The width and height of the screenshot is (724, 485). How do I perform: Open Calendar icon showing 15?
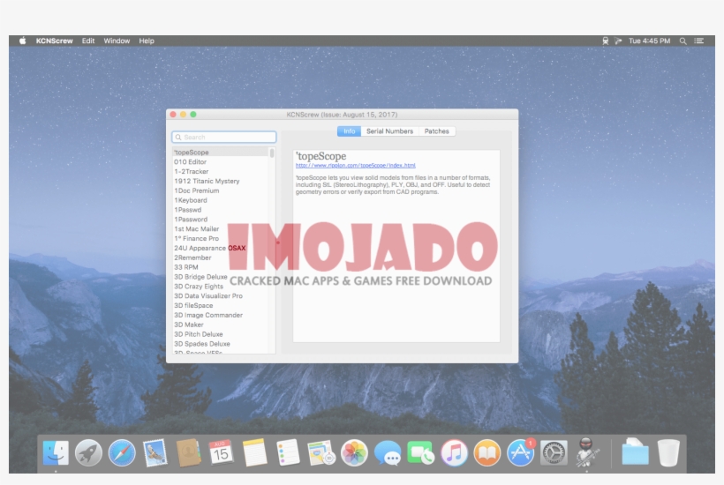coord(221,452)
